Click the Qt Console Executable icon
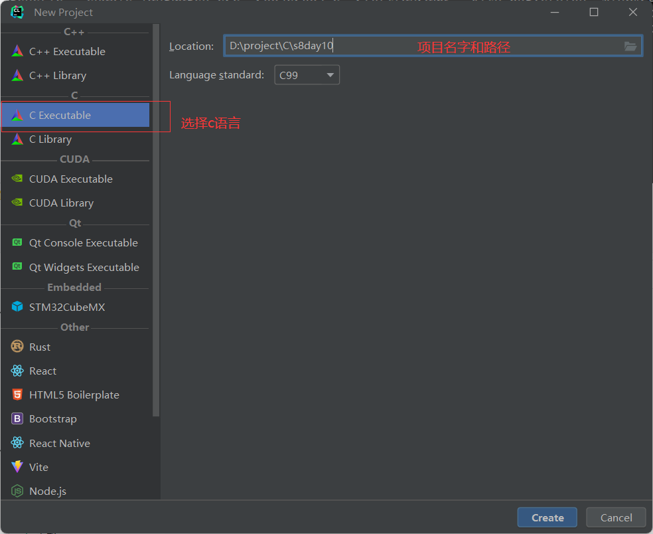 point(17,242)
